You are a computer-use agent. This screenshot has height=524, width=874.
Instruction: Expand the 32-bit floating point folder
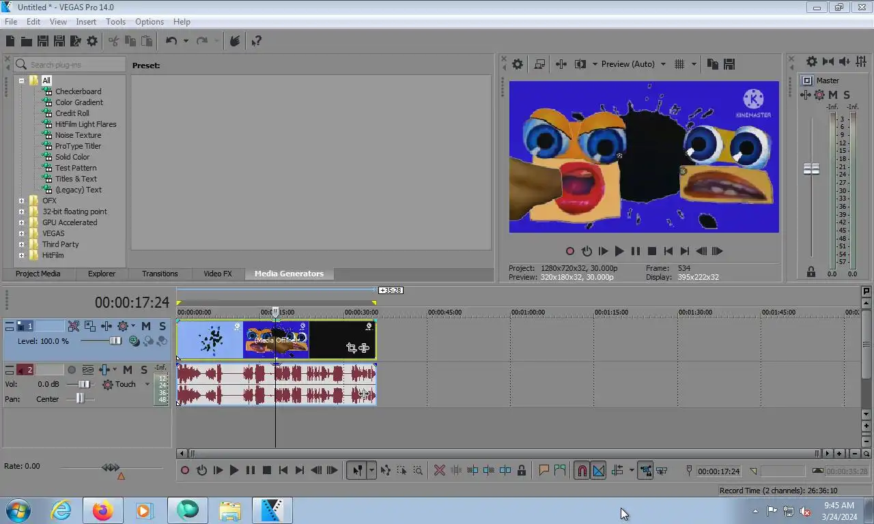21,212
